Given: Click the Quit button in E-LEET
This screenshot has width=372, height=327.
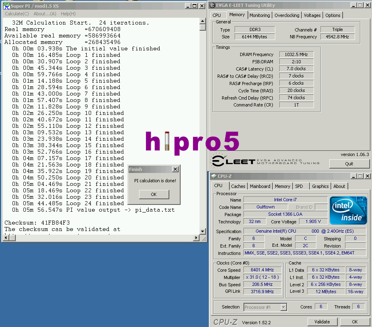Looking at the screenshot, I should pos(349,164).
